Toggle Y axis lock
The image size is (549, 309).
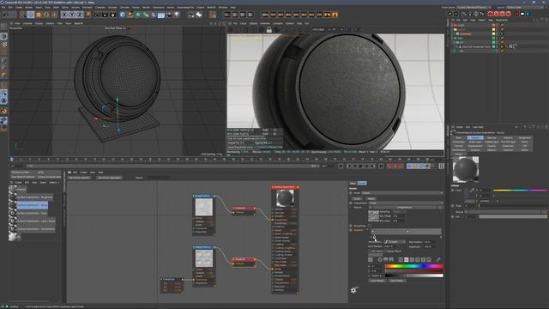pos(72,15)
